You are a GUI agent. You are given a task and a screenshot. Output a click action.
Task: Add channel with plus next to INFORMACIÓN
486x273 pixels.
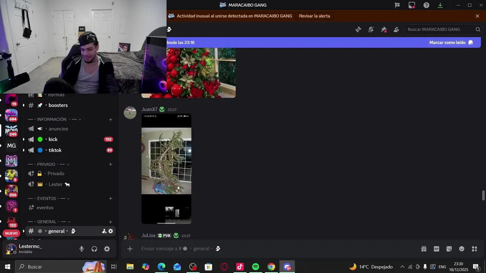point(110,119)
